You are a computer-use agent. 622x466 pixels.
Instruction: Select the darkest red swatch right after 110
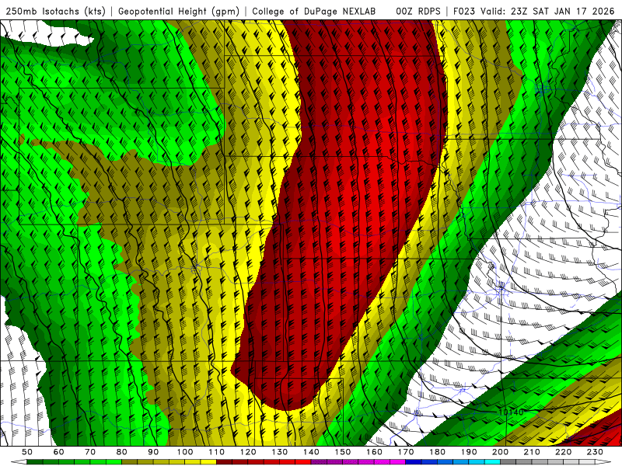click(224, 462)
